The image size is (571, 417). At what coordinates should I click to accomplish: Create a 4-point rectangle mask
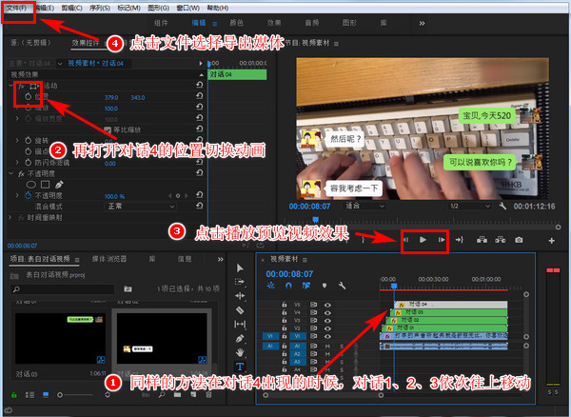[x=45, y=185]
